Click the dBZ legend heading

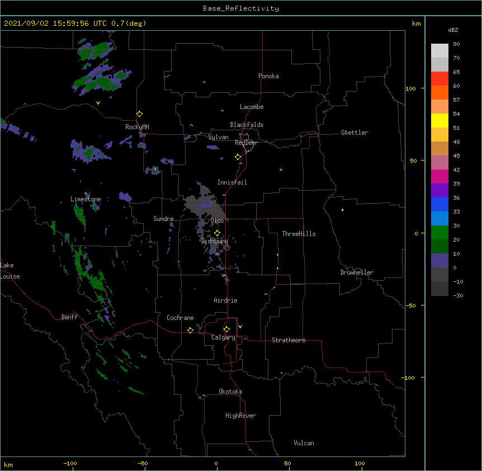coord(453,30)
